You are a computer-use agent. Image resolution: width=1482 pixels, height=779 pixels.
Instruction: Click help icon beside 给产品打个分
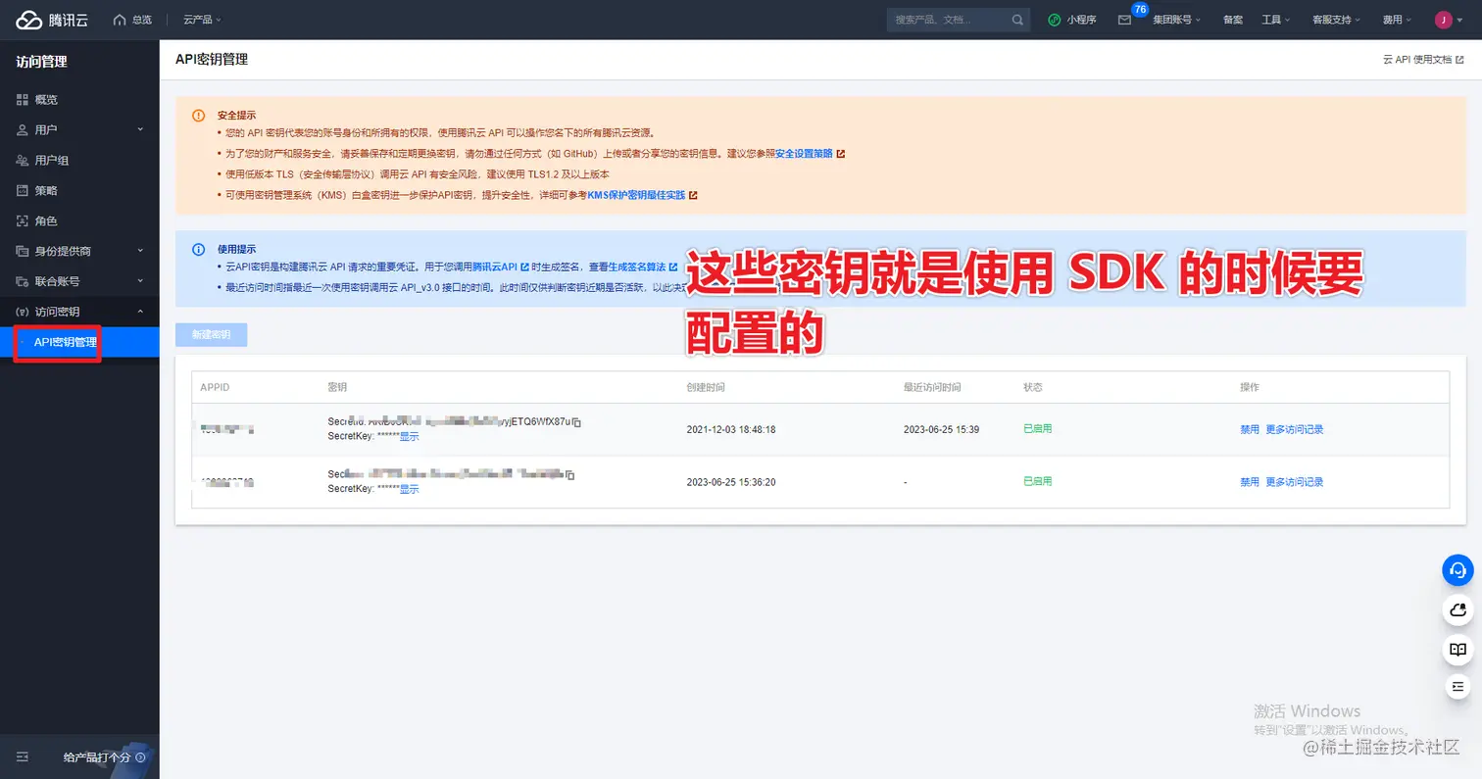click(140, 757)
